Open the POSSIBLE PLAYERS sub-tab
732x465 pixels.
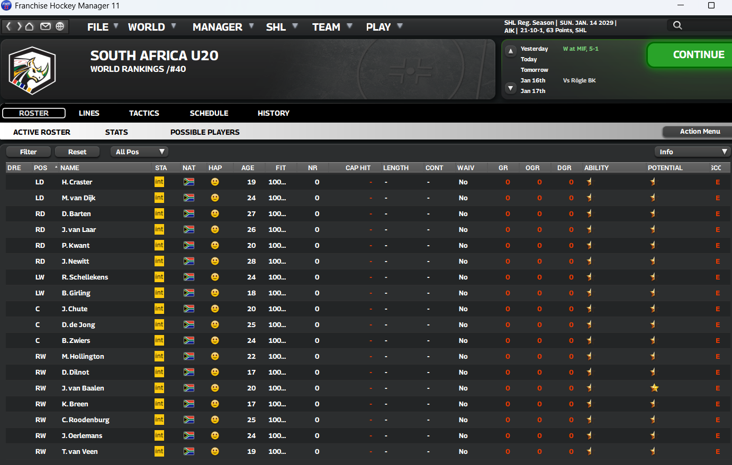[x=205, y=132]
